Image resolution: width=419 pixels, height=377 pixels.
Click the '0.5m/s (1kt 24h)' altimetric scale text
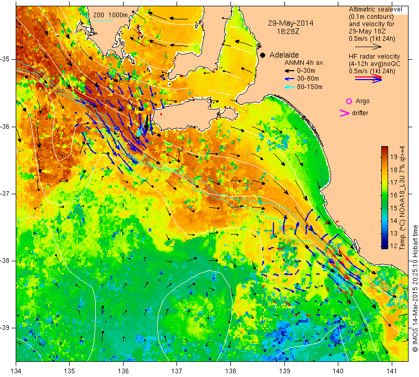coord(372,39)
